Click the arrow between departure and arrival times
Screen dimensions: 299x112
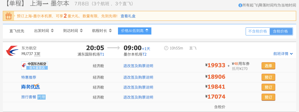pyautogui.click(x=114, y=48)
